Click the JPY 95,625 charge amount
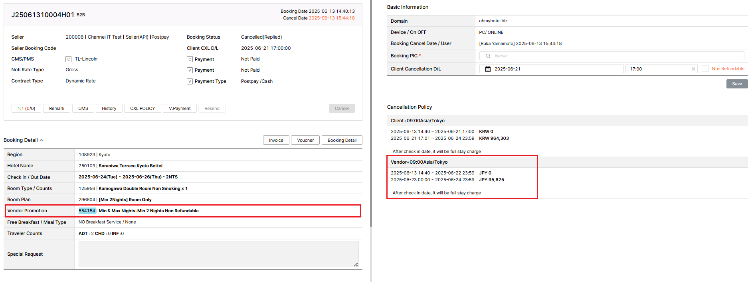750x282 pixels. pos(491,180)
